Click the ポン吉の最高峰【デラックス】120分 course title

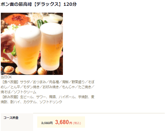[x=39, y=4]
